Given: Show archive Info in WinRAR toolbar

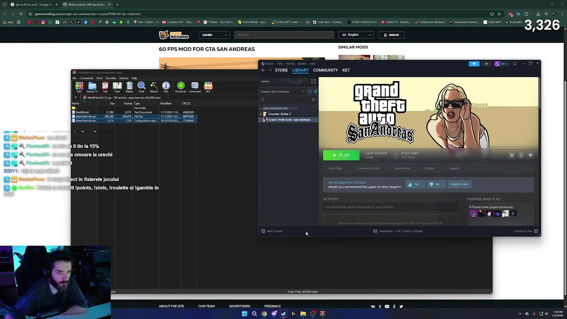Looking at the screenshot, I should tap(166, 87).
